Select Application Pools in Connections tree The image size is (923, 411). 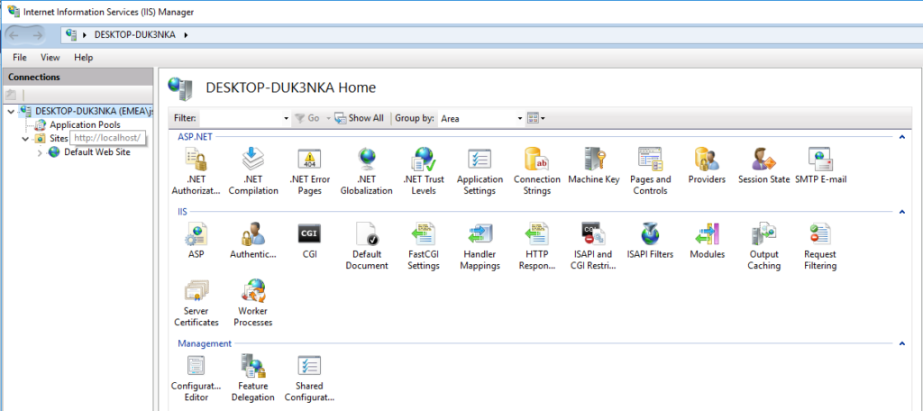84,124
